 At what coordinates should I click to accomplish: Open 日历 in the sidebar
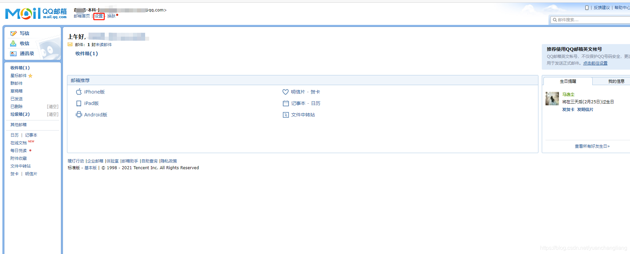pos(14,135)
